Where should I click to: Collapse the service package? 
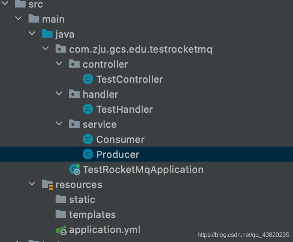(59, 124)
